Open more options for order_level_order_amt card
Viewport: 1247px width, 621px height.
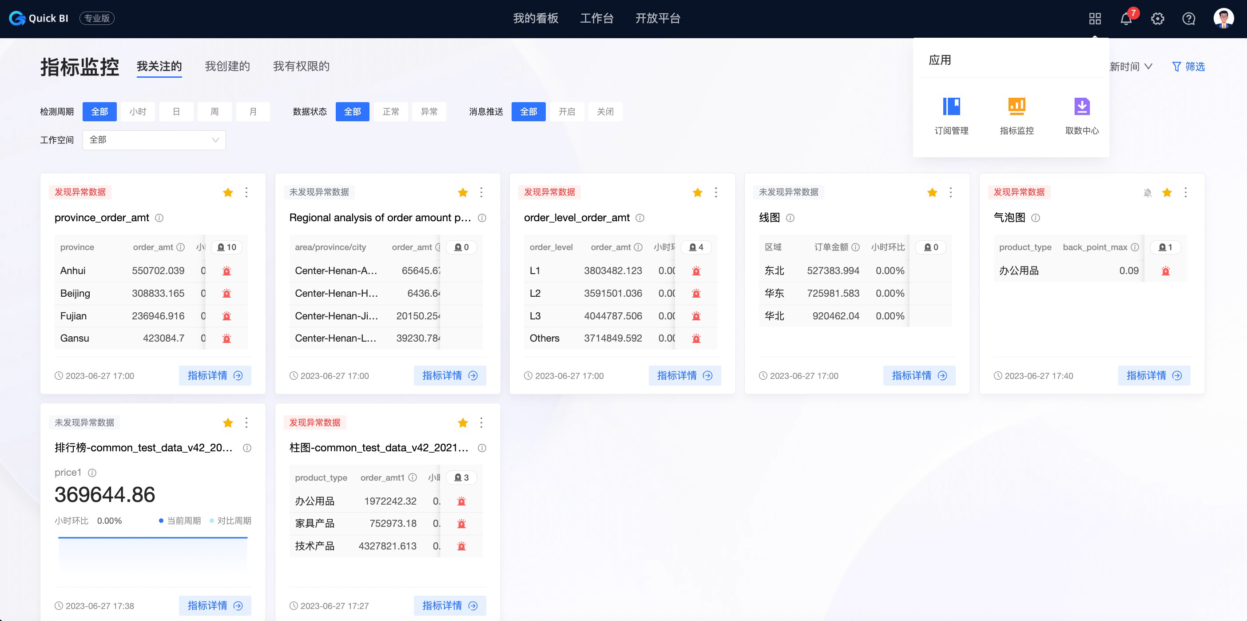click(716, 193)
